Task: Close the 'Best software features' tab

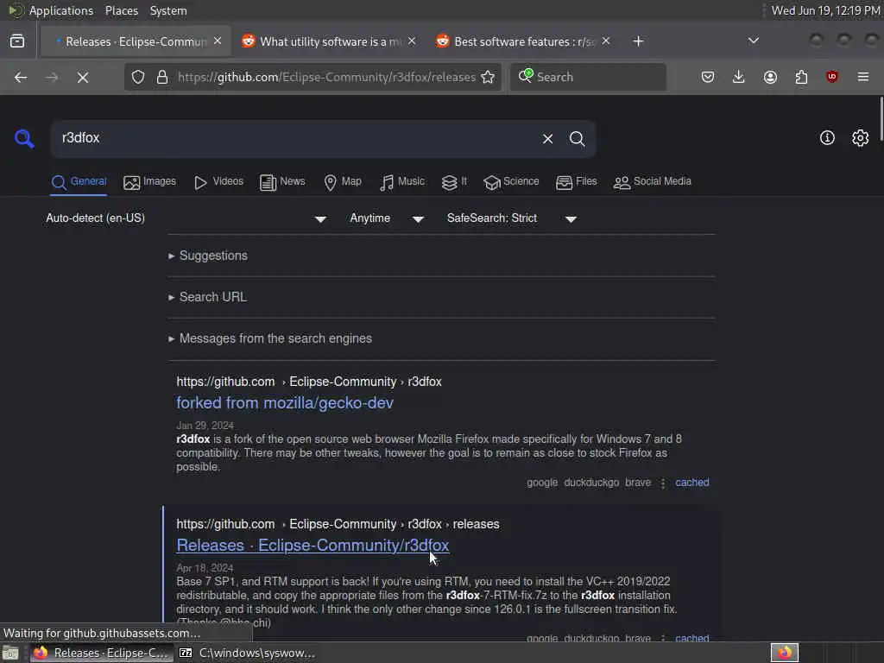Action: tap(606, 41)
